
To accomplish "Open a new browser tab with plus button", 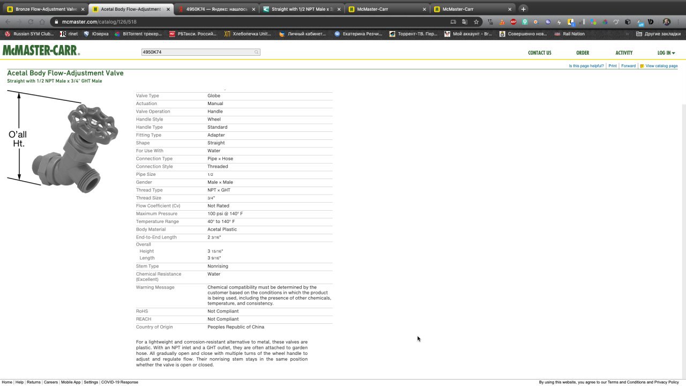I will click(x=523, y=9).
